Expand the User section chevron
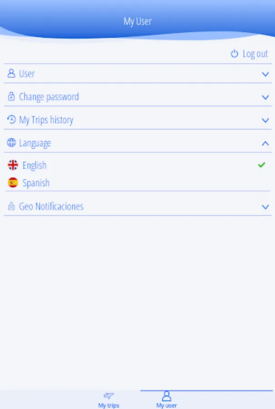This screenshot has width=275, height=409. [265, 74]
